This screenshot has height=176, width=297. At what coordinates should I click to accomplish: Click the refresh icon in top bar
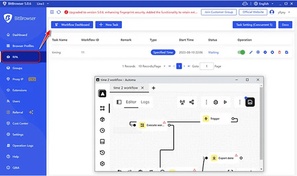(x=59, y=12)
